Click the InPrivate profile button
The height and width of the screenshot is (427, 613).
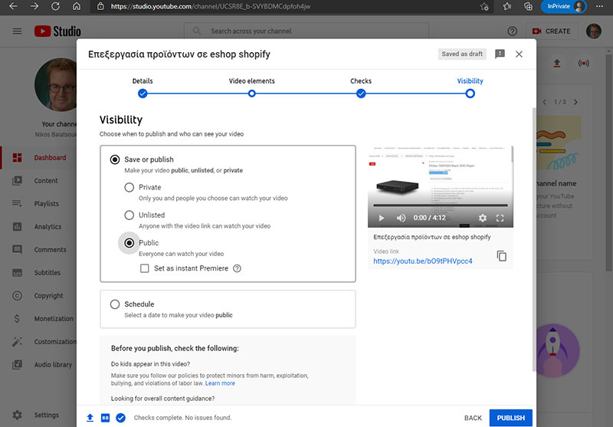coord(563,6)
